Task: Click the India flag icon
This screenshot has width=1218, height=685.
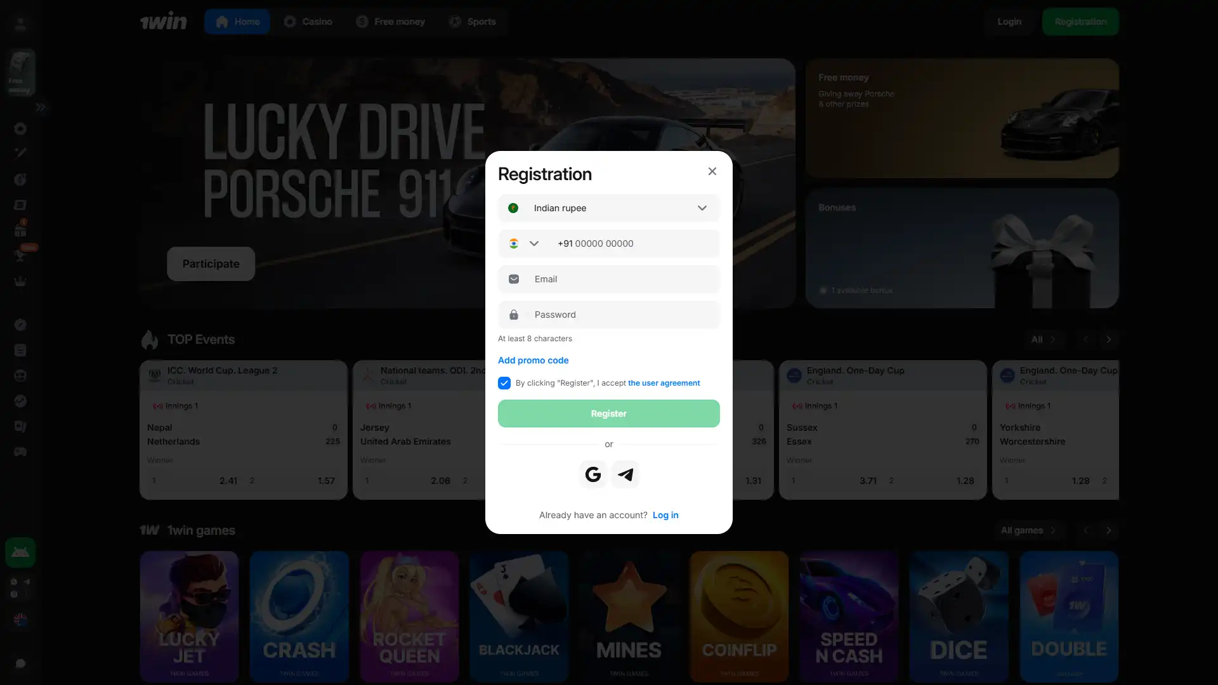Action: coord(514,244)
